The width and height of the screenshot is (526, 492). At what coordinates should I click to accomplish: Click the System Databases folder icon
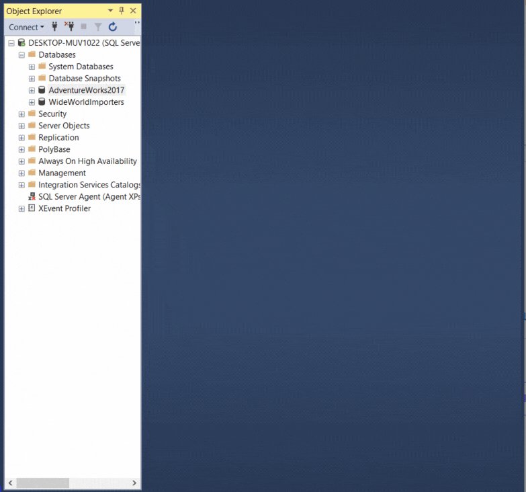click(42, 66)
